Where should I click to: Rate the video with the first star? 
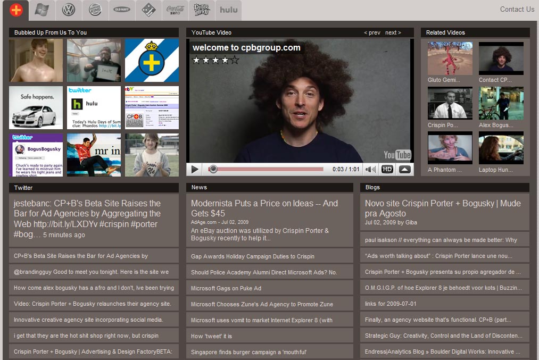[196, 61]
